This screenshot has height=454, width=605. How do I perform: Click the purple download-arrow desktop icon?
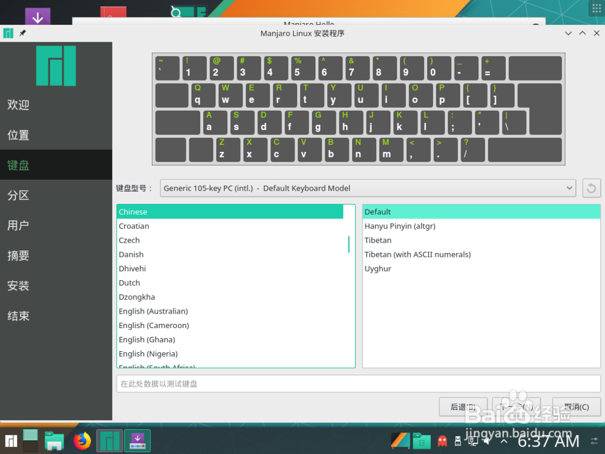(38, 16)
